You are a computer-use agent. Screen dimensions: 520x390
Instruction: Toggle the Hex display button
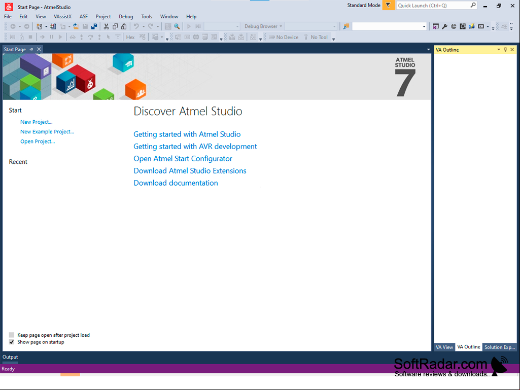click(x=130, y=37)
